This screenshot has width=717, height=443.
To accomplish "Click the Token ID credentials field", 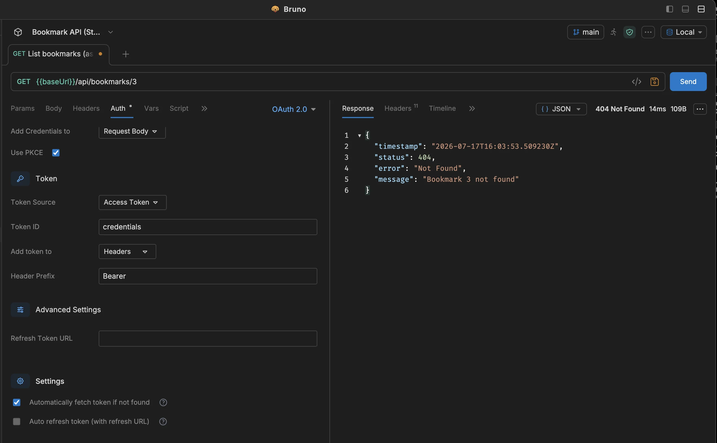I will (208, 227).
